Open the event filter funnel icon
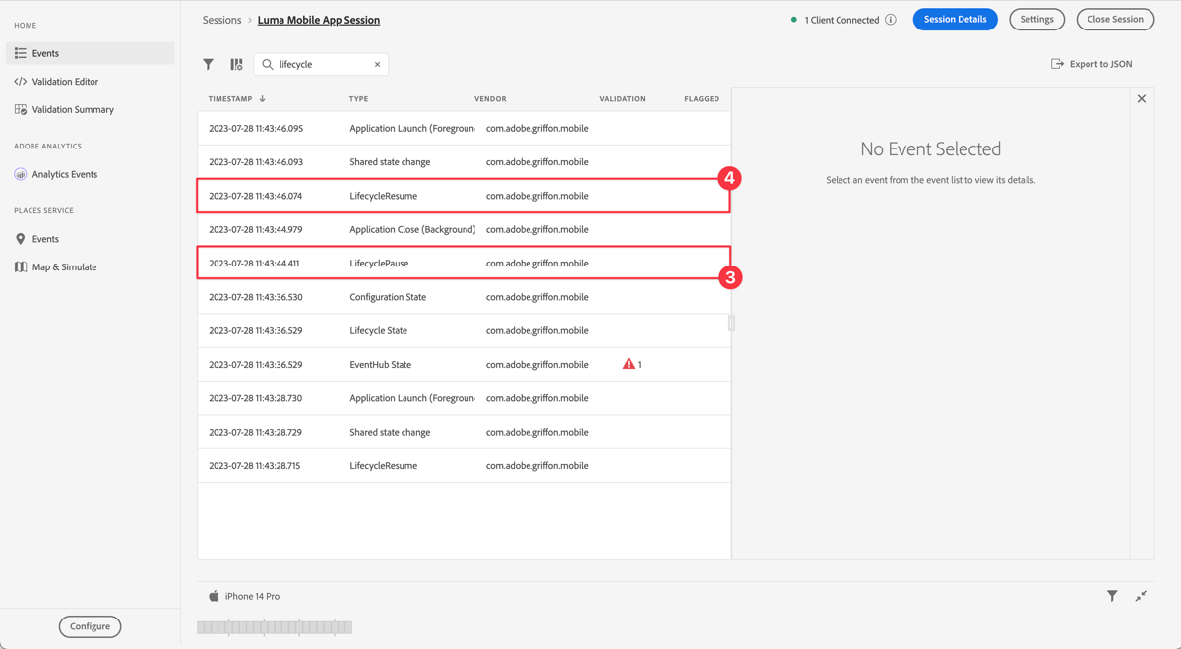The image size is (1181, 649). (208, 64)
